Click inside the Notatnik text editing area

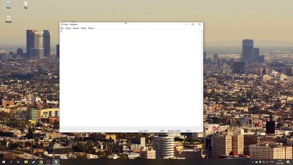click(x=130, y=78)
